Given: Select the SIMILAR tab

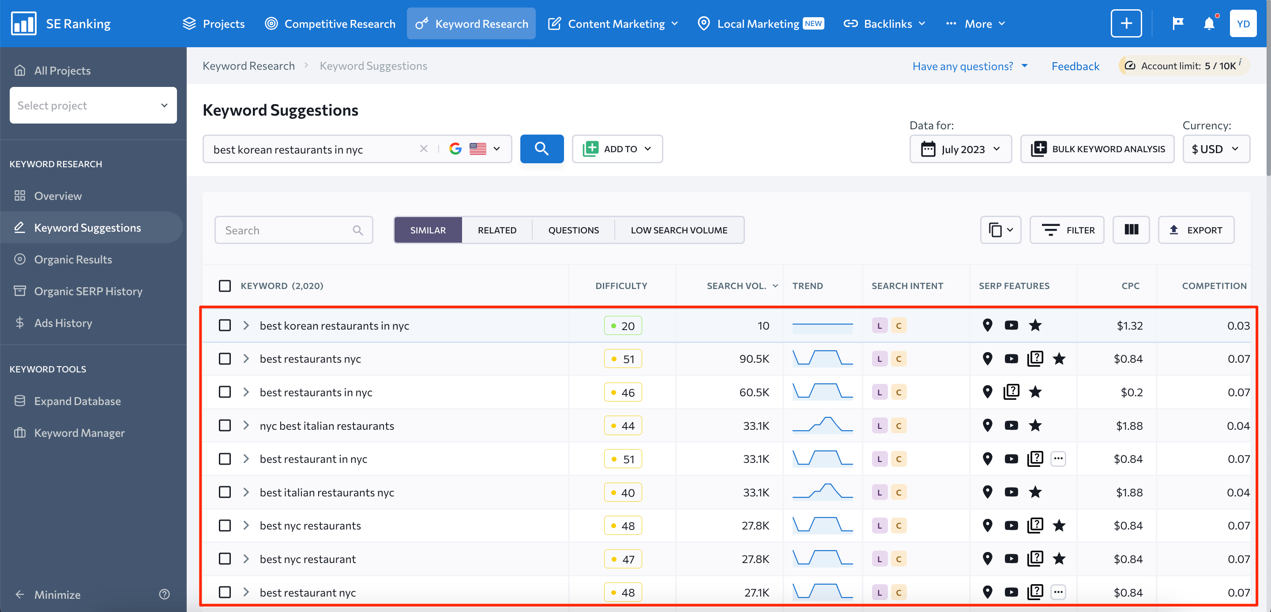Looking at the screenshot, I should (x=428, y=230).
